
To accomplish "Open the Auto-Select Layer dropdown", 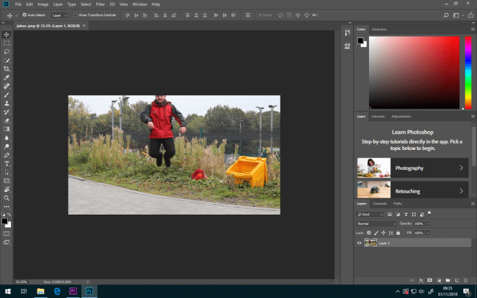I will click(59, 14).
